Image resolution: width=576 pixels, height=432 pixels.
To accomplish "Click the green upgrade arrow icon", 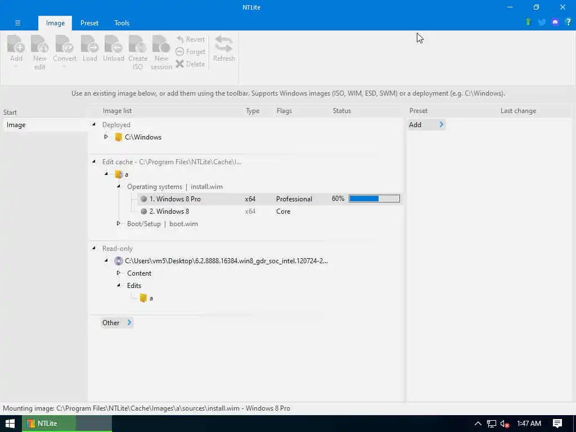I will [528, 22].
